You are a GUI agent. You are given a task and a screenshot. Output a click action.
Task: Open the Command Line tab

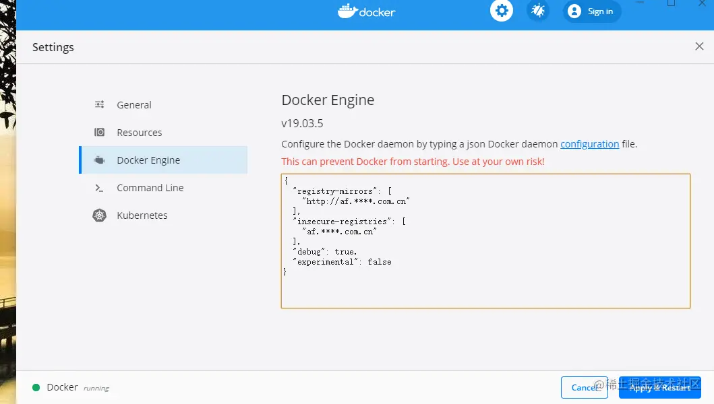[163, 188]
